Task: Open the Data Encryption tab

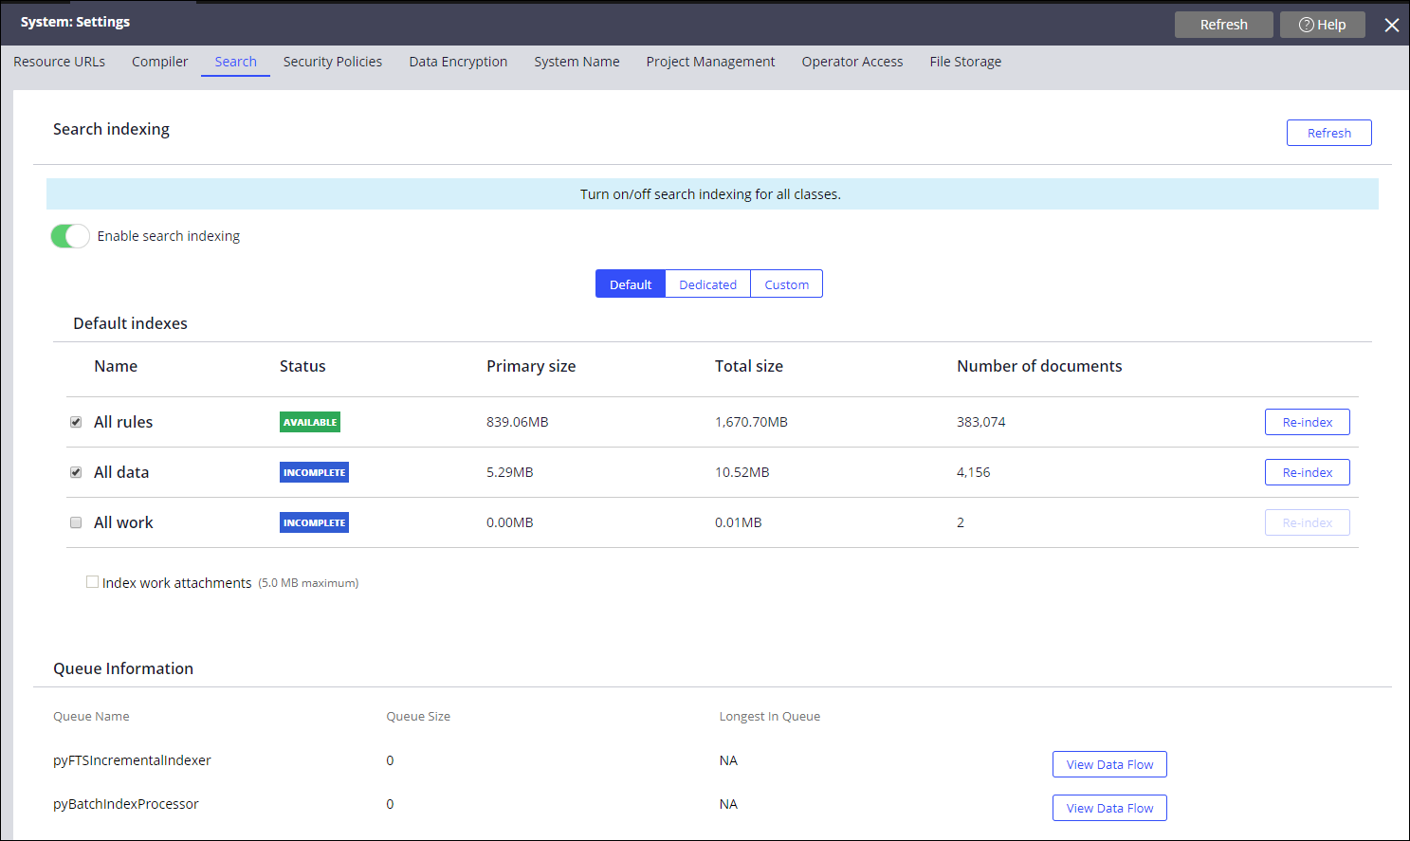Action: click(x=458, y=62)
